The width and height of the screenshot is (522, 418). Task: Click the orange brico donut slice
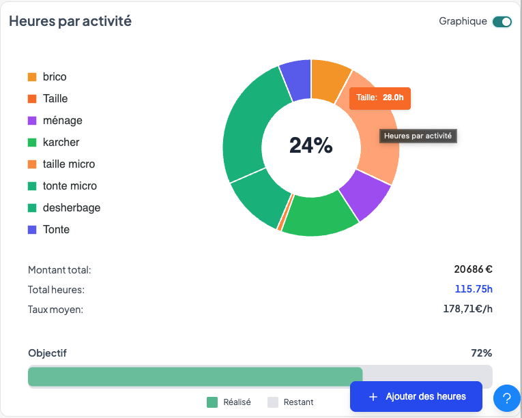click(329, 81)
